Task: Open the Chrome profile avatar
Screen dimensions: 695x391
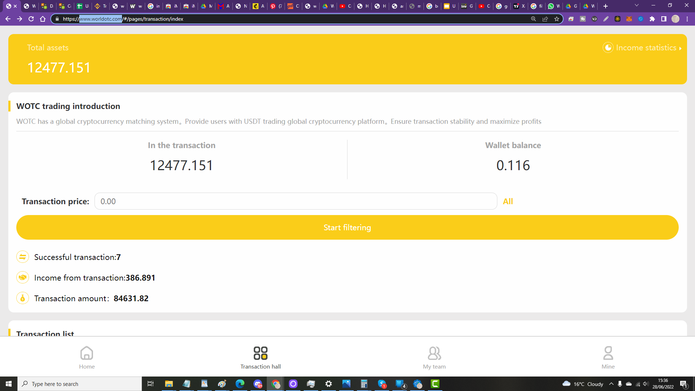Action: tap(675, 19)
